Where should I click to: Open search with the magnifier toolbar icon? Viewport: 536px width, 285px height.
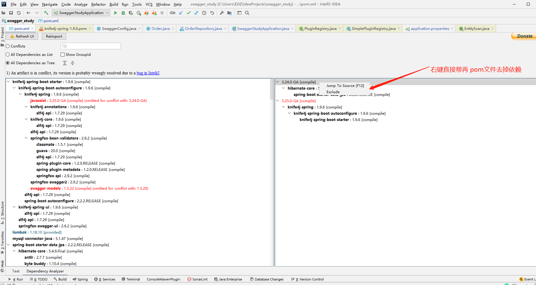tap(247, 13)
